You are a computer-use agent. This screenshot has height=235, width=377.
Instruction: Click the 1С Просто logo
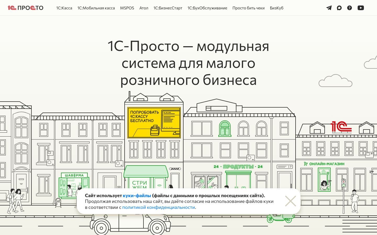(26, 8)
